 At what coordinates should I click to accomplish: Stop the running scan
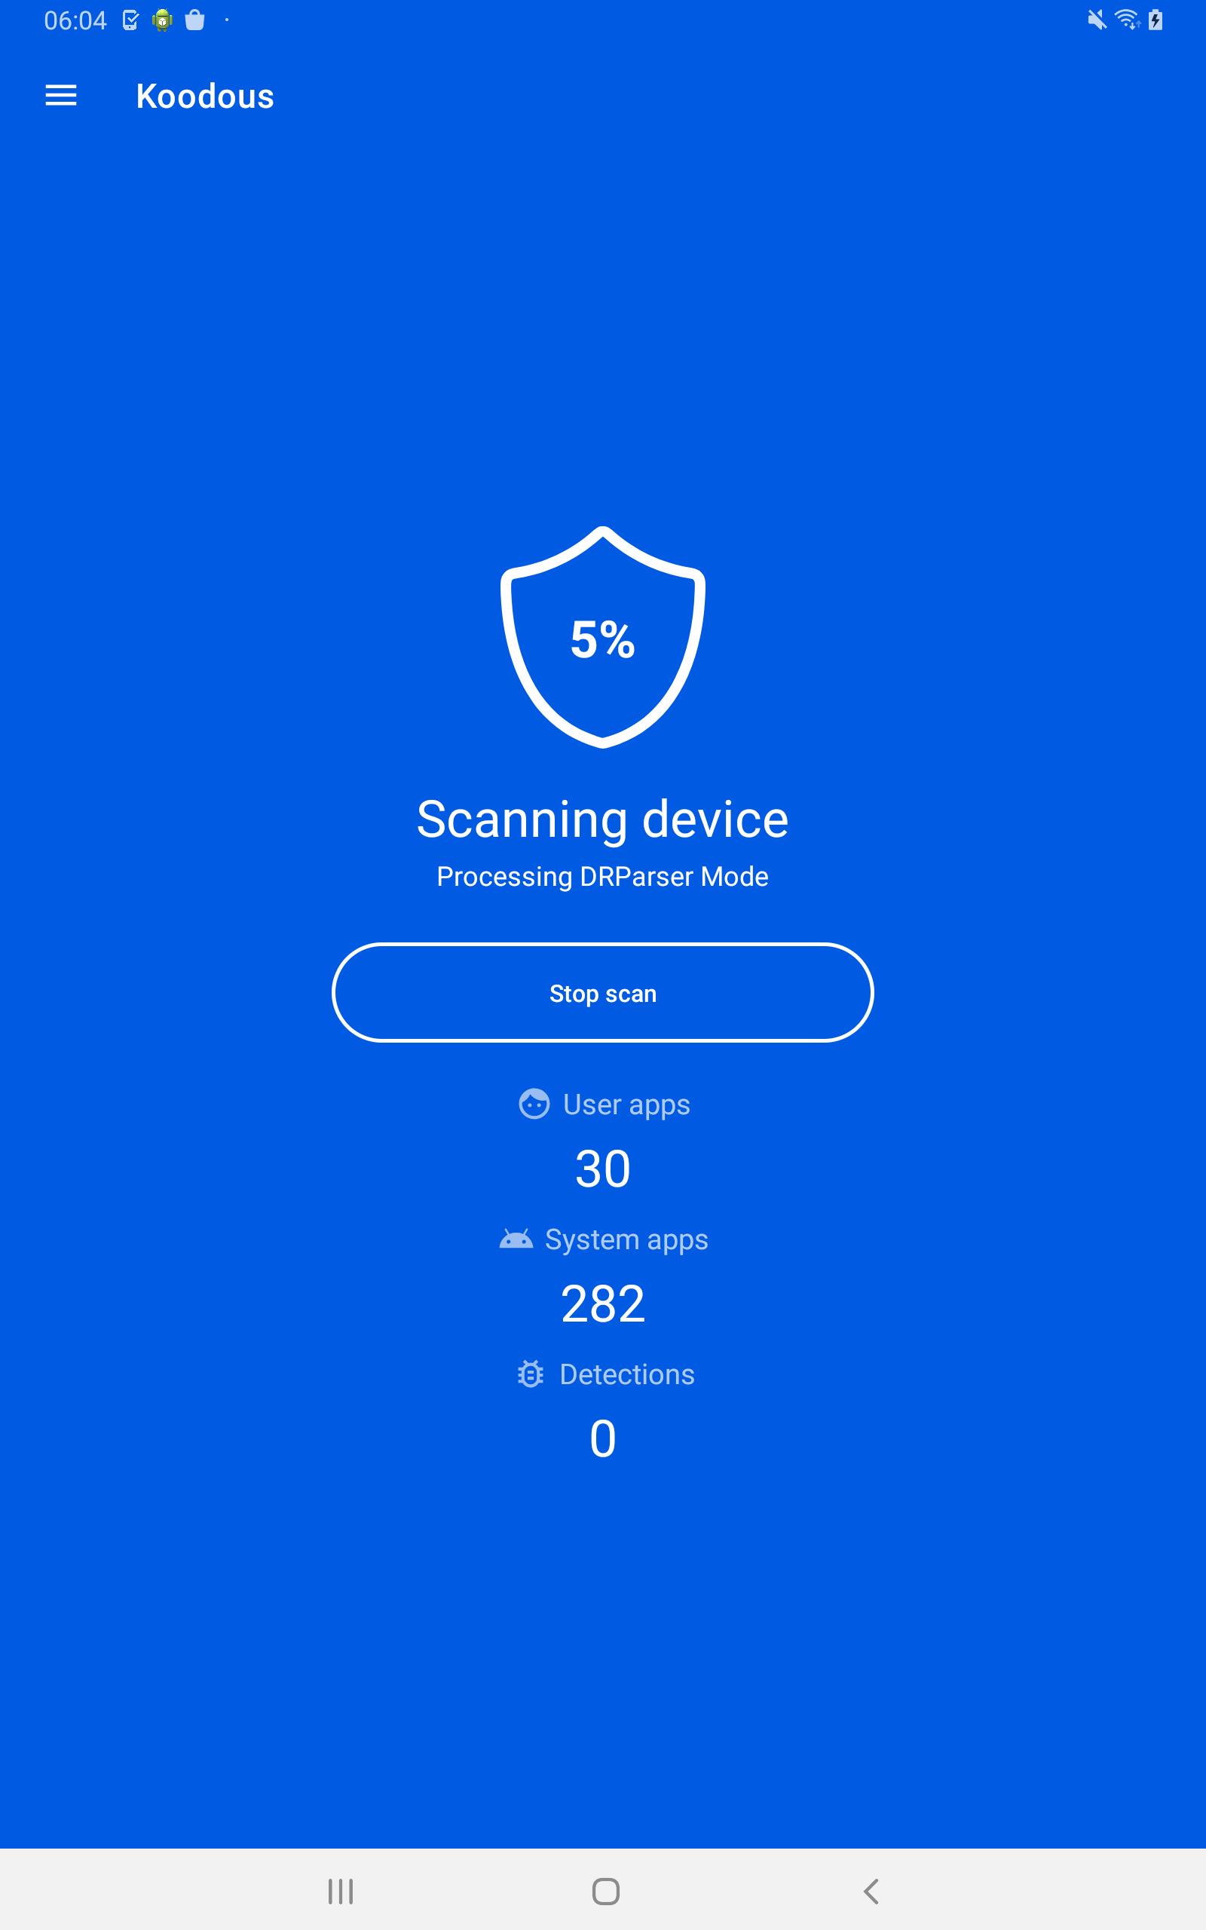click(603, 993)
